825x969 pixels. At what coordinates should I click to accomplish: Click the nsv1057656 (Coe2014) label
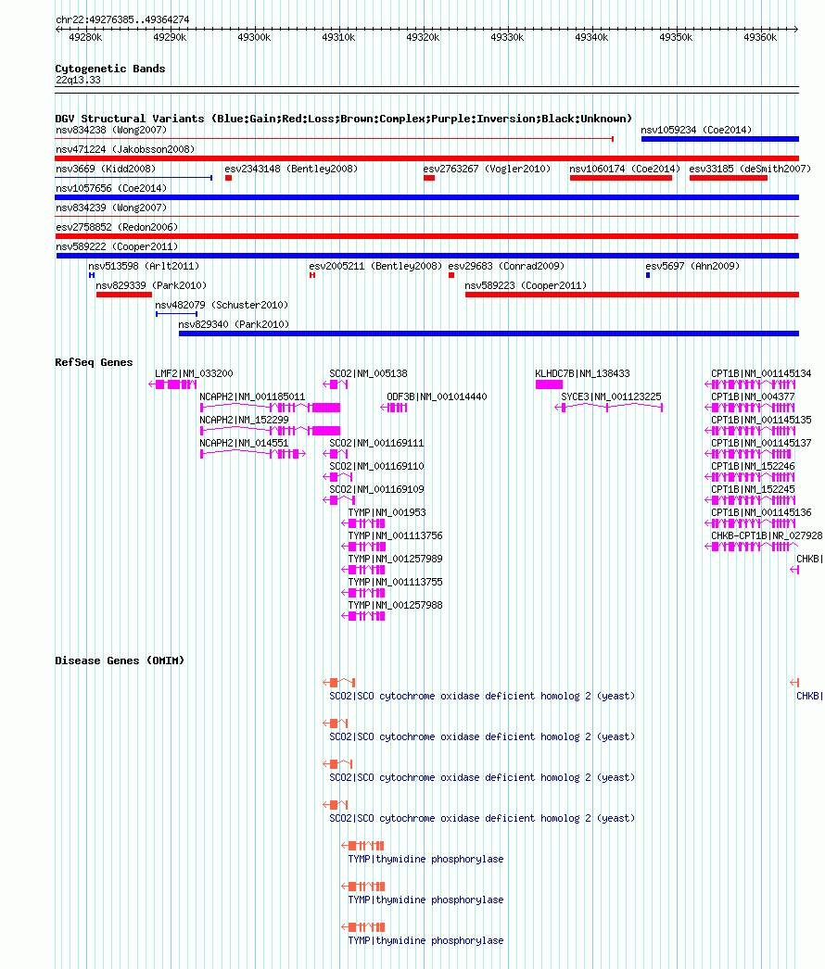(111, 188)
